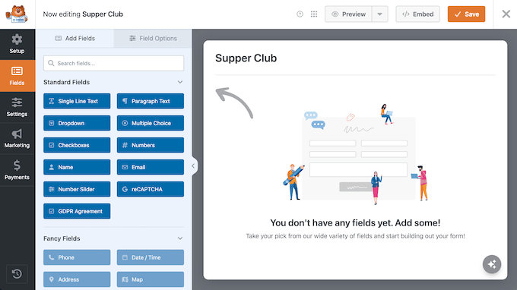The image size is (517, 290).
Task: Add a Map fancy field
Action: 151,279
